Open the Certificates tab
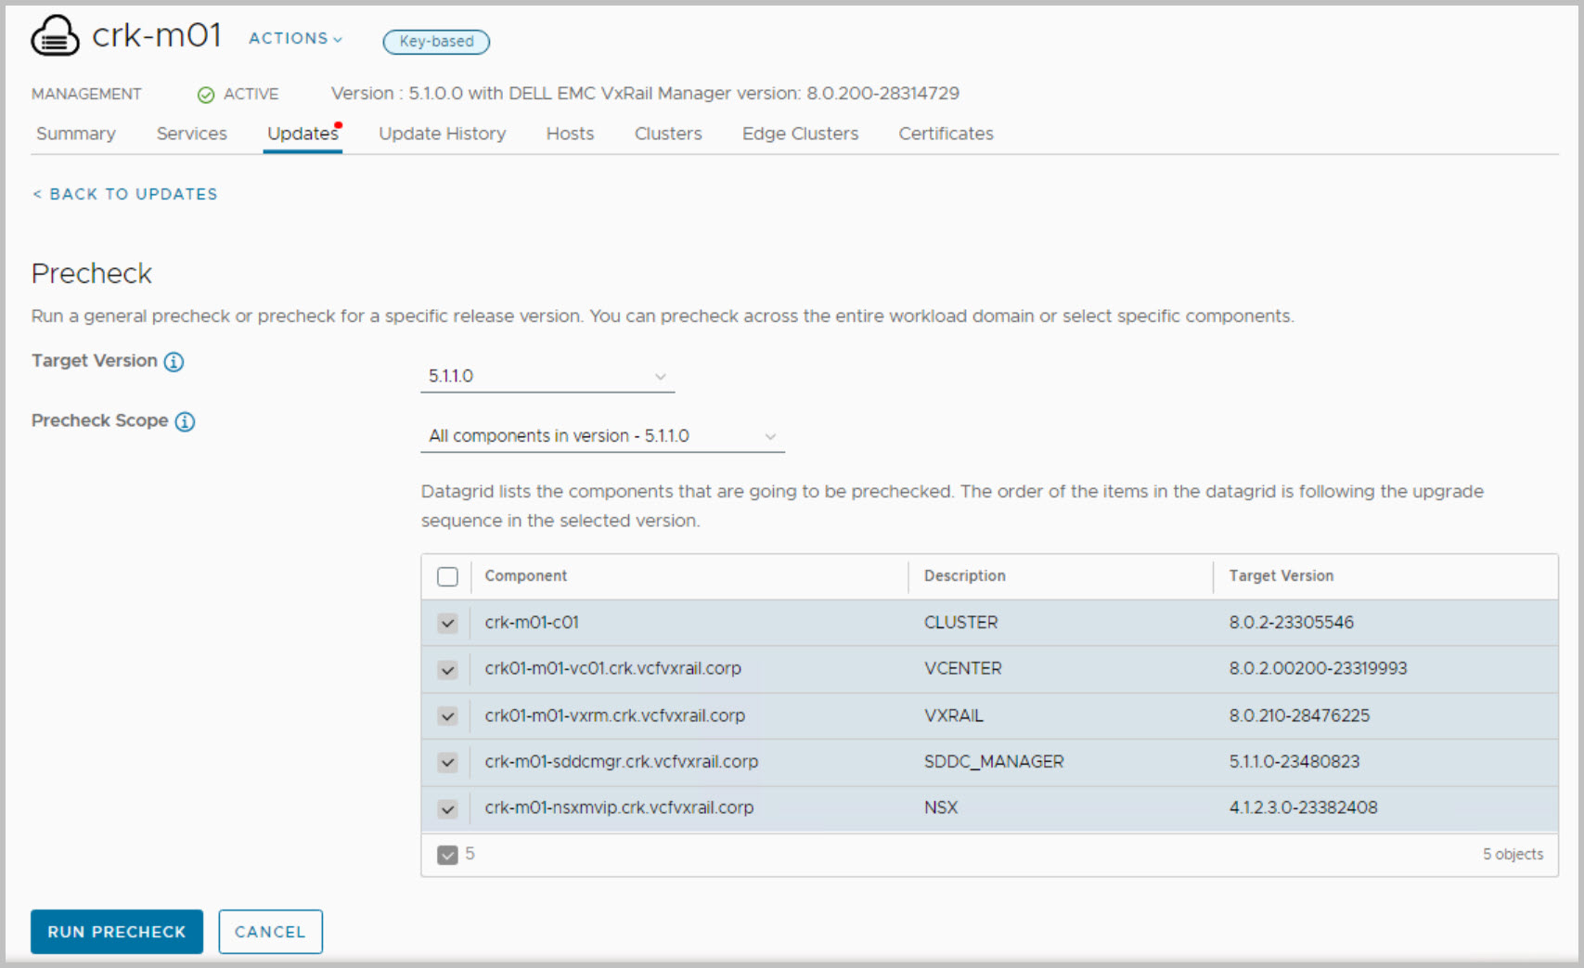The image size is (1584, 968). 945,134
